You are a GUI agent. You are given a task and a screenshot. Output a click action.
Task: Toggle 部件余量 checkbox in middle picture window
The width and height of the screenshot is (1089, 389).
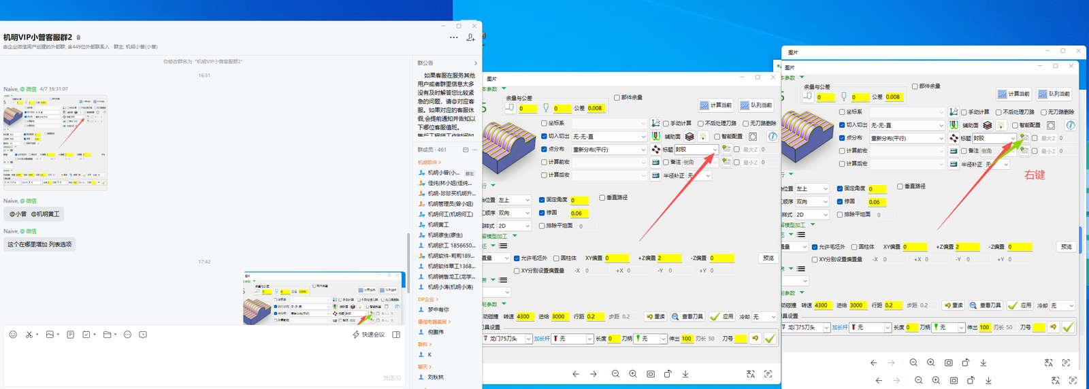(x=617, y=98)
